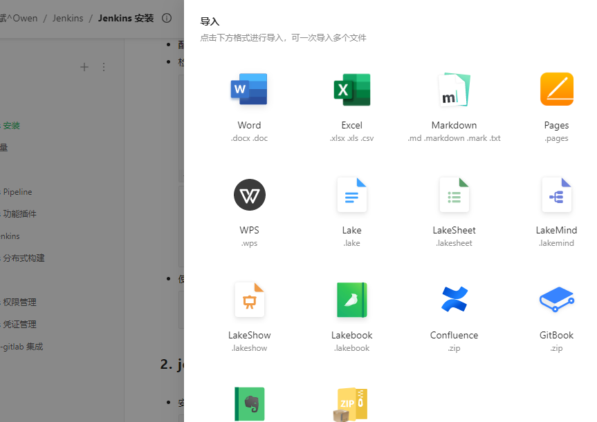Open the 安装 sidebar item
Viewport: 597px width, 422px height.
10,126
